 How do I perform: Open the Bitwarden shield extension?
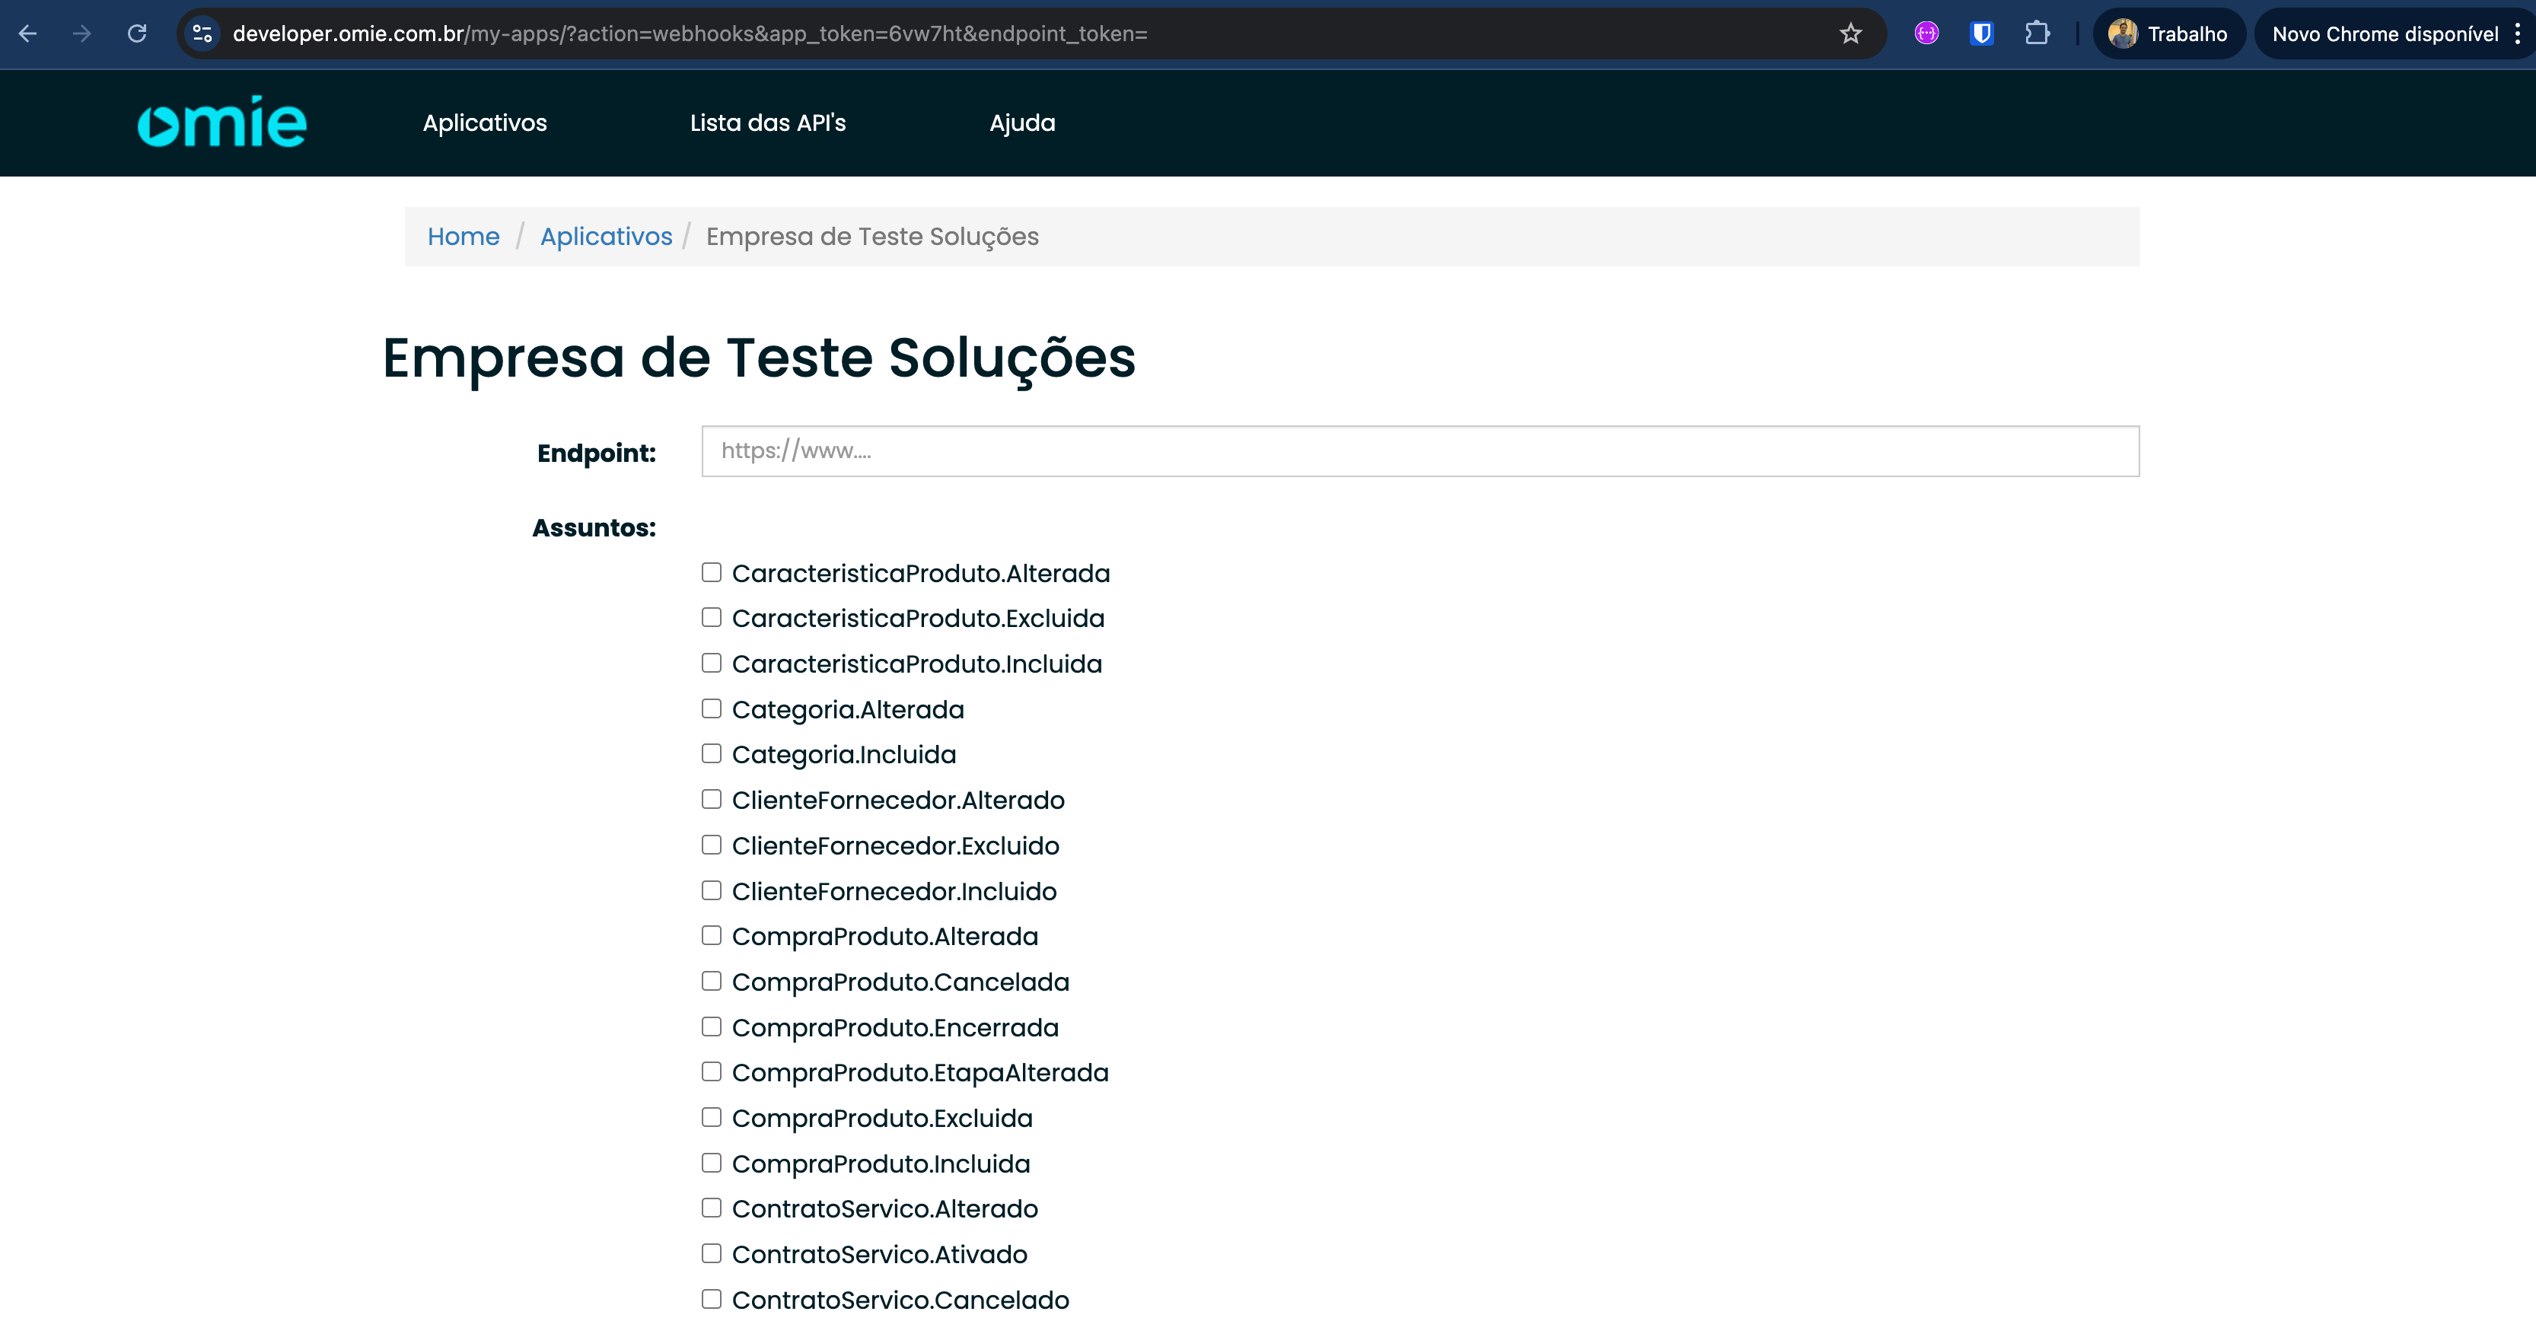pyautogui.click(x=1982, y=33)
